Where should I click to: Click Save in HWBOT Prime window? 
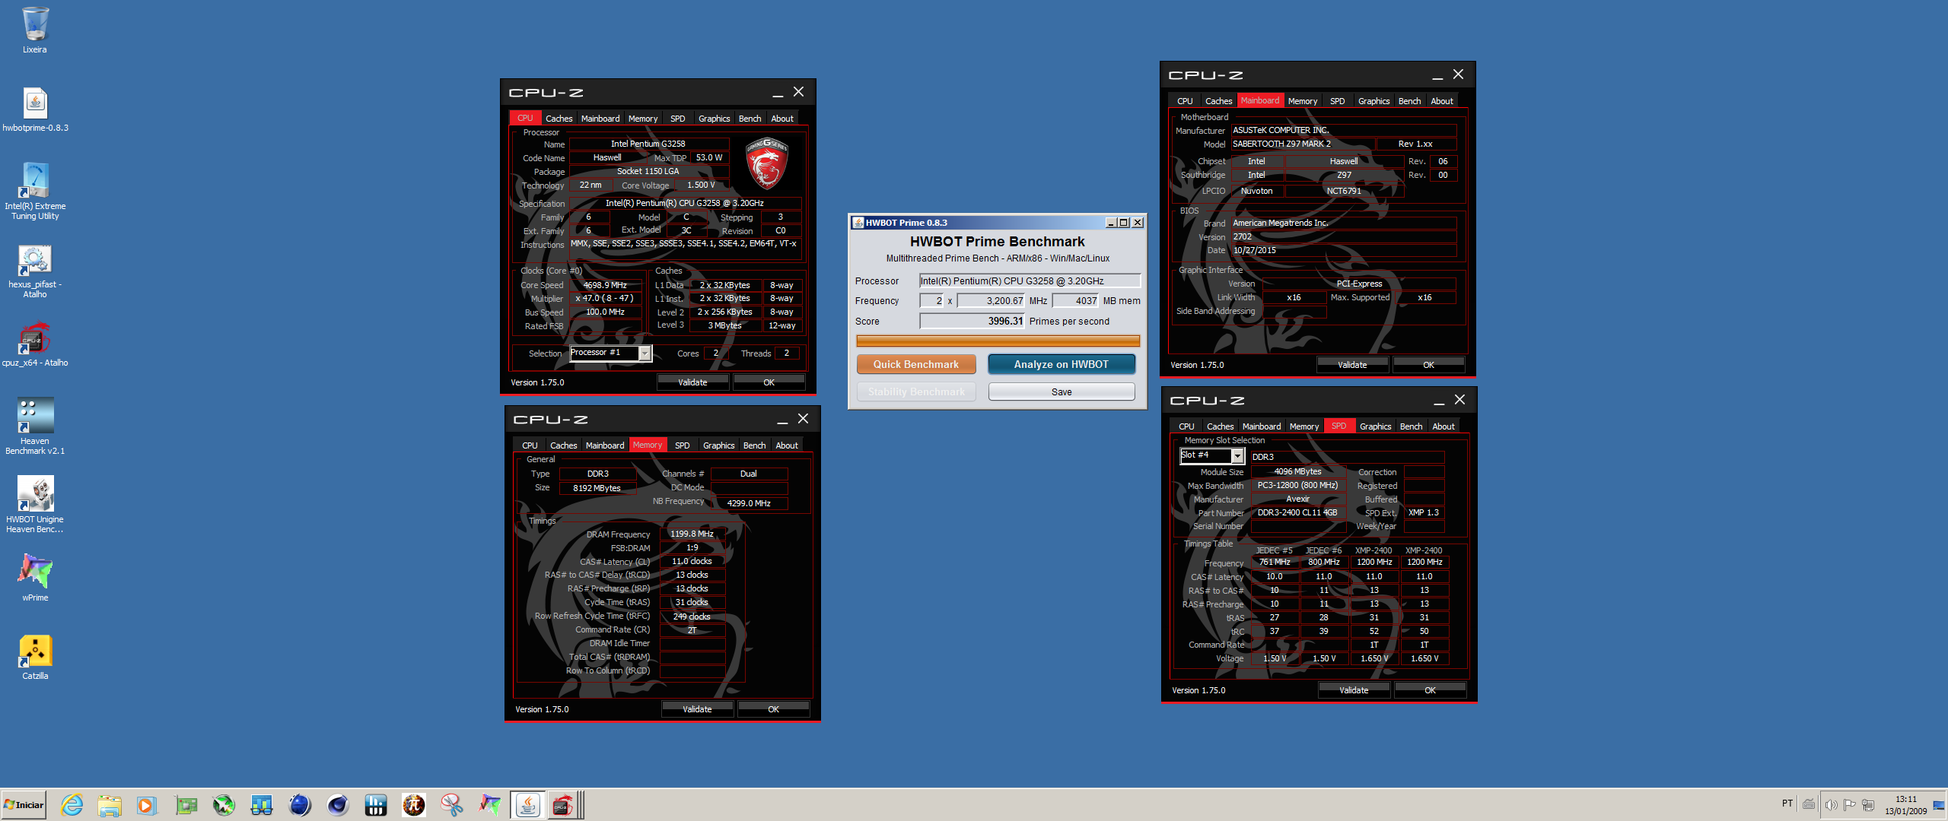tap(1062, 392)
